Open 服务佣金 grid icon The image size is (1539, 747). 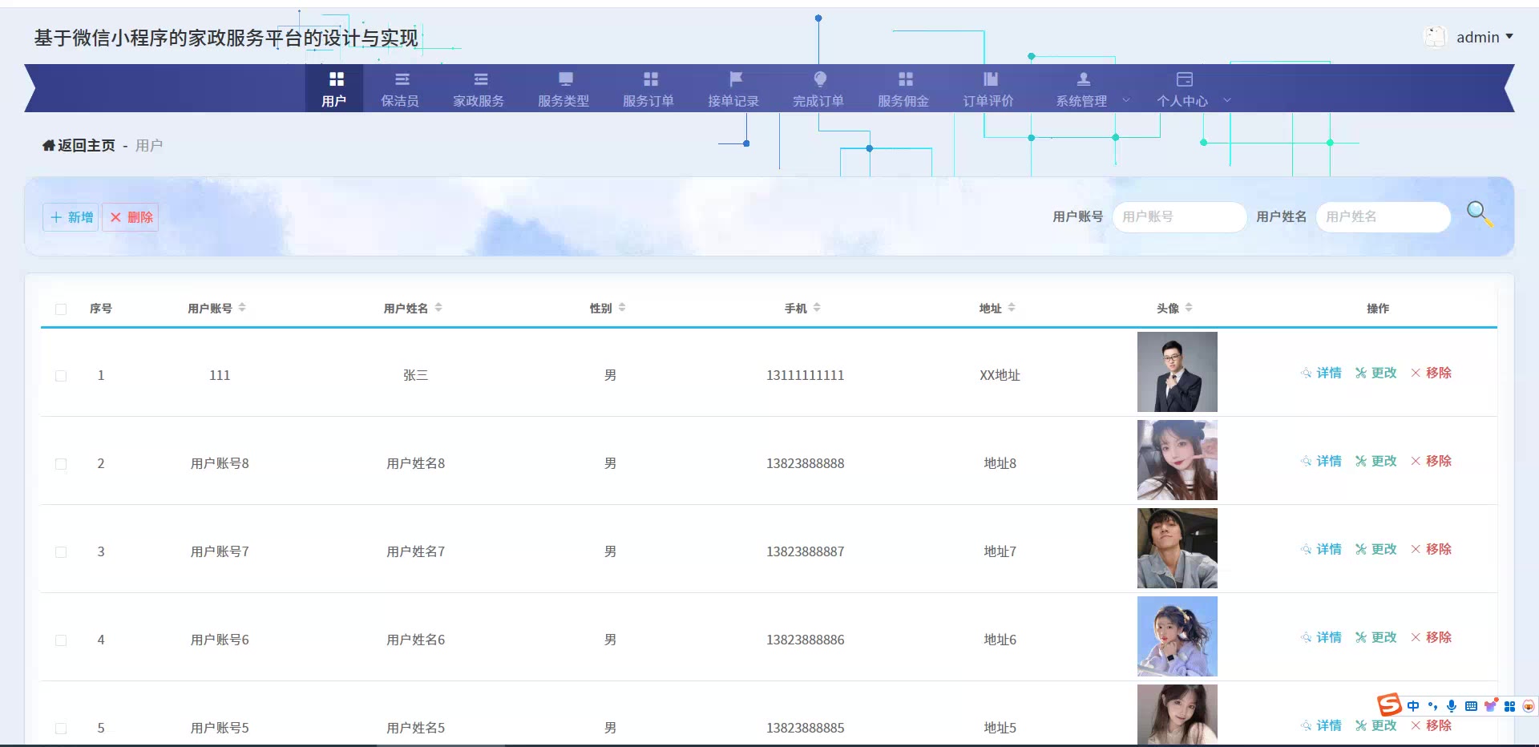coord(905,79)
